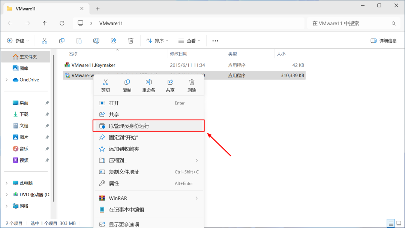This screenshot has height=228, width=405.
Task: Click the search magnifier icon
Action: (394, 24)
